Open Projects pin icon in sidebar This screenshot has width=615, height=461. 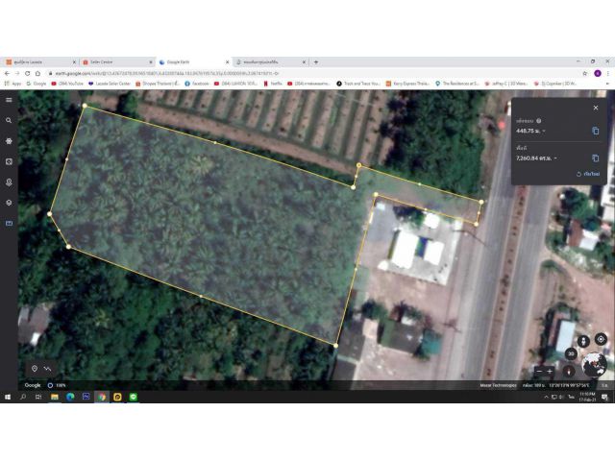9,182
